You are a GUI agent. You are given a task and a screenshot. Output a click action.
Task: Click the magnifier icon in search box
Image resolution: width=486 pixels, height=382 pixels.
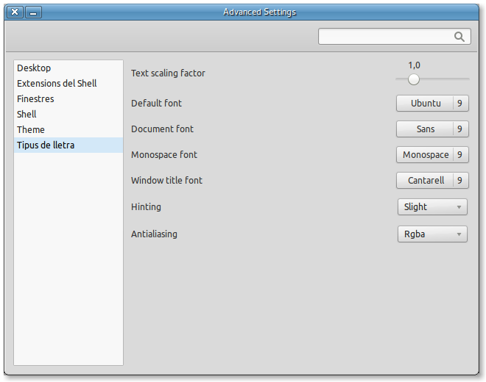point(459,37)
